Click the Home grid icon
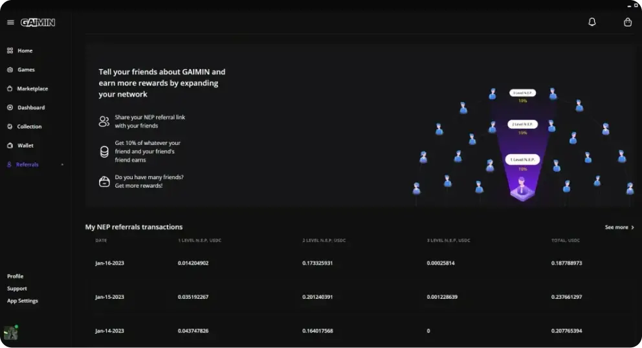642x348 pixels. [10, 50]
